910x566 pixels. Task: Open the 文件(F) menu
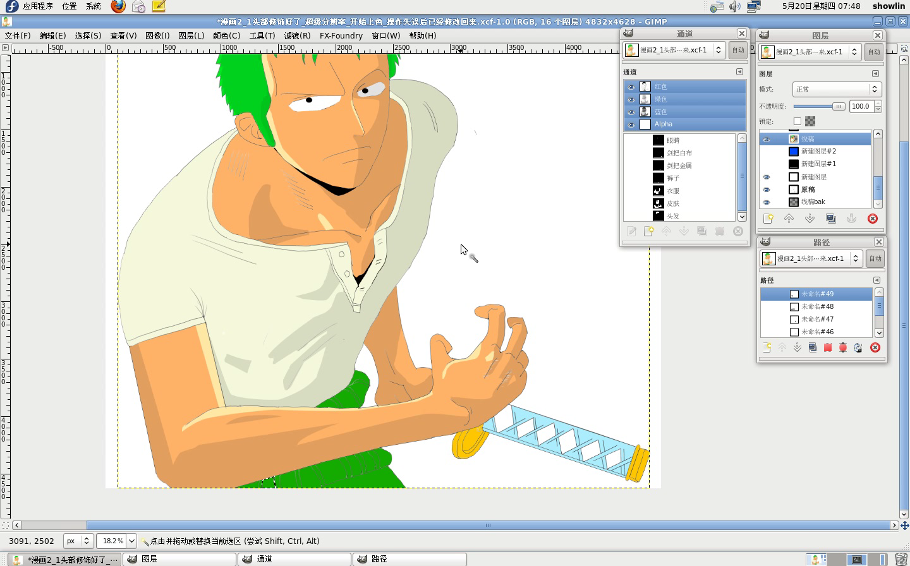coord(18,35)
